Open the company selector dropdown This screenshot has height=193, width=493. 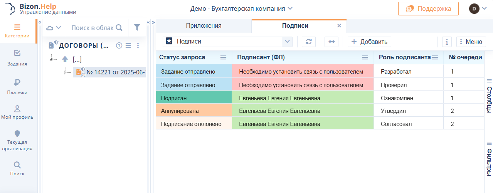click(x=241, y=8)
